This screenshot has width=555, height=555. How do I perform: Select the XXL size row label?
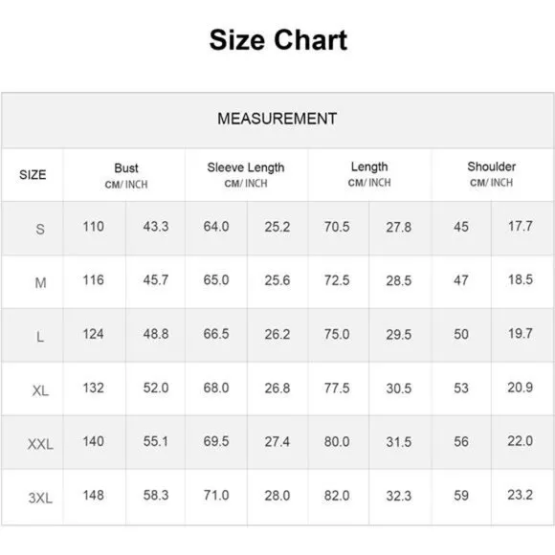[40, 444]
